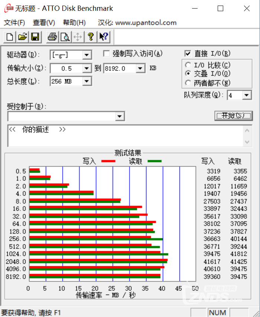The height and width of the screenshot is (317, 260).
Task: Open the 总长度 256 MB dropdown
Action: (87, 81)
